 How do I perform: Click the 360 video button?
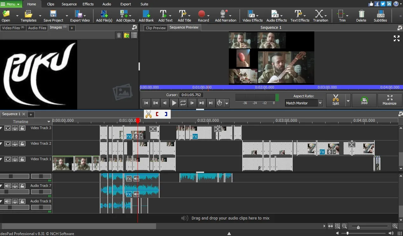point(364,100)
